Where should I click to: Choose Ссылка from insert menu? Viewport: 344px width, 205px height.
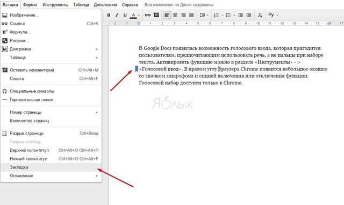(x=51, y=24)
